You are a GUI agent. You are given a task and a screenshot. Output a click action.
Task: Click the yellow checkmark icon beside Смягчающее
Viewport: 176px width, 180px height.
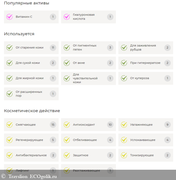click(x=10, y=125)
